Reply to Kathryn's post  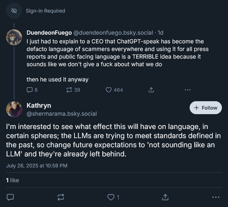coord(11,197)
